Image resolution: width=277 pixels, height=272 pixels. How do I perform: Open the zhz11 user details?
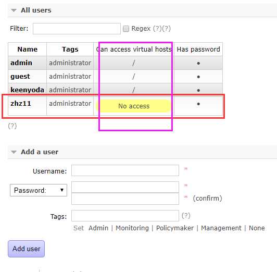click(x=21, y=104)
